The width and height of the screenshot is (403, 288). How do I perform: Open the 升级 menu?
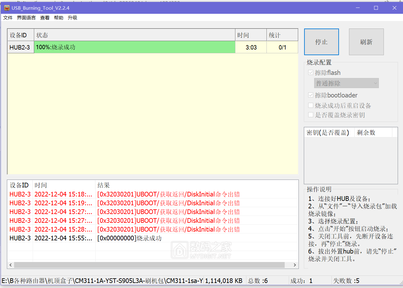click(x=73, y=18)
